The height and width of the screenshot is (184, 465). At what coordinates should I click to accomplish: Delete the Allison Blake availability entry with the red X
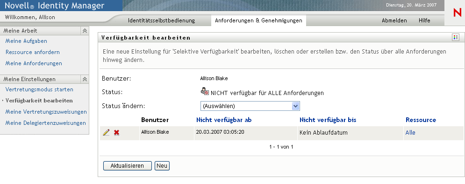click(116, 133)
